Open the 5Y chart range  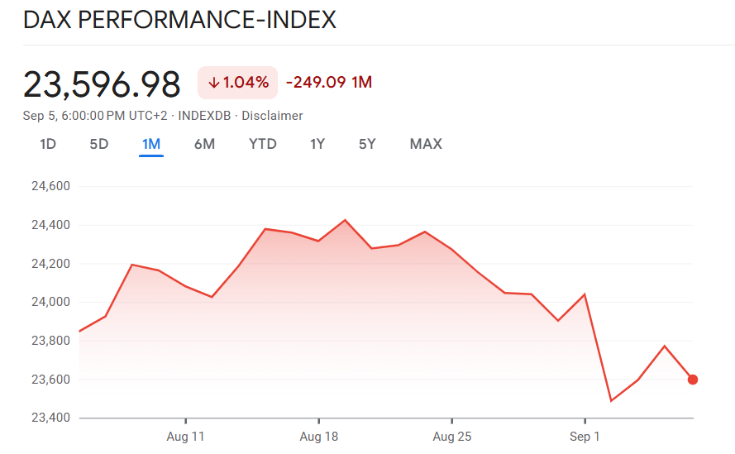[367, 144]
